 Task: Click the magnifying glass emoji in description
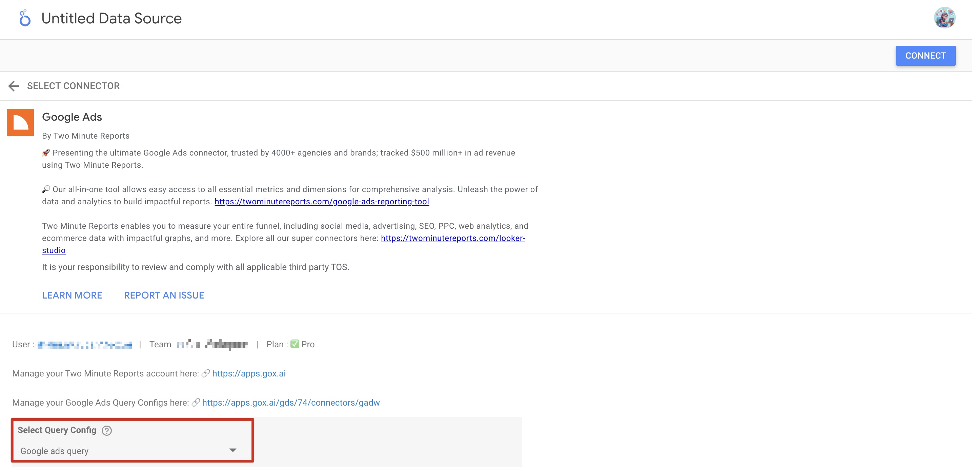[x=46, y=189]
